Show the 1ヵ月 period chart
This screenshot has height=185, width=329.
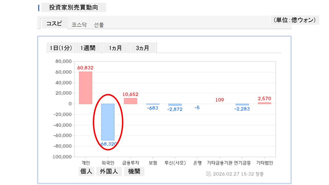pos(115,48)
